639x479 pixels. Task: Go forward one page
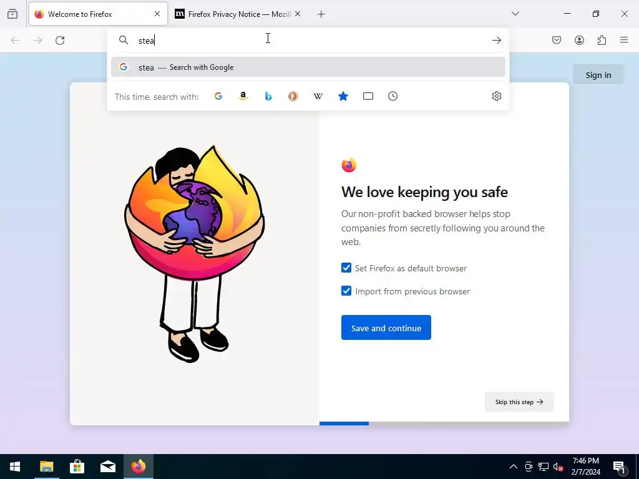click(x=37, y=41)
